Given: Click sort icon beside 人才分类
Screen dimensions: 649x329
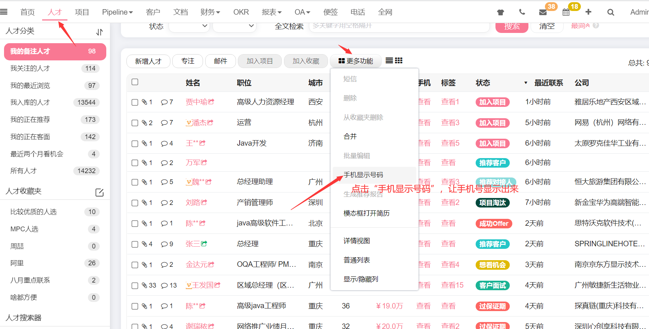Looking at the screenshot, I should pos(100,32).
